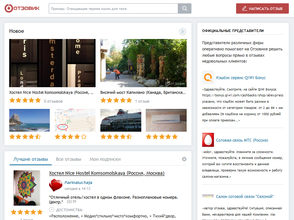Open the mandala wall review photo
Viewport: 294px width, 220px height.
pyautogui.click(x=27, y=188)
